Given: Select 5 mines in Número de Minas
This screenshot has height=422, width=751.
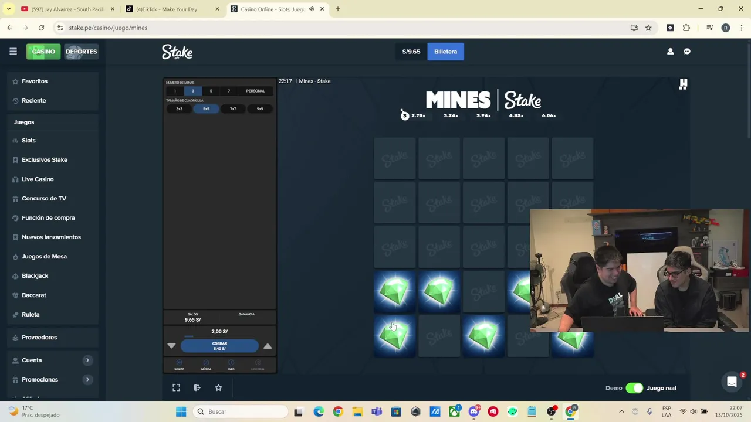Looking at the screenshot, I should [211, 91].
